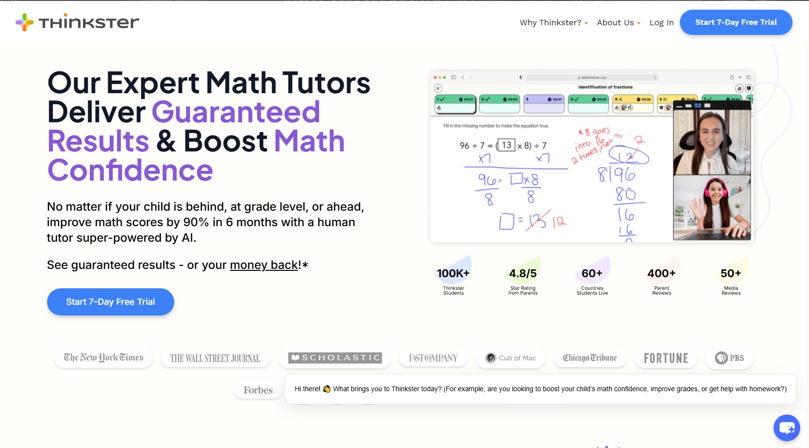
Task: Click the Cult of Mac logo
Action: click(511, 358)
